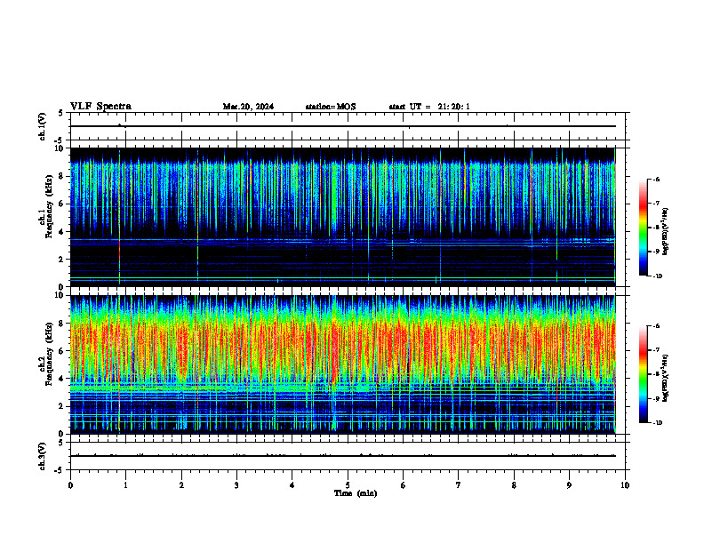Click the "-10" label on ch.1 color scale
The image size is (704, 544).
658,276
